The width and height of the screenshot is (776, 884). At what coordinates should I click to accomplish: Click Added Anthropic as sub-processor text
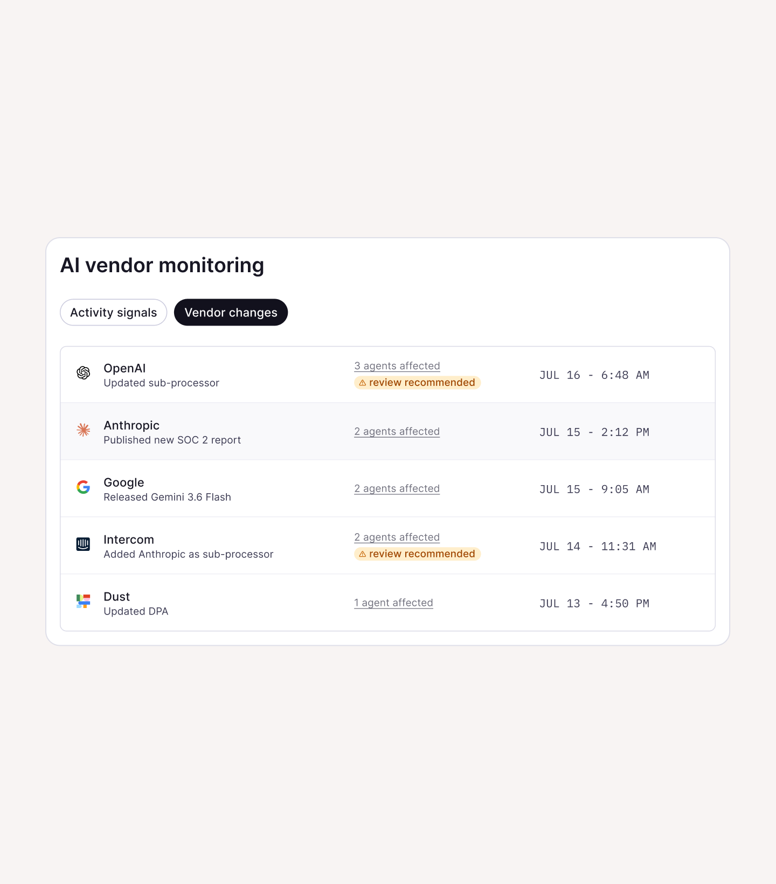[189, 555]
